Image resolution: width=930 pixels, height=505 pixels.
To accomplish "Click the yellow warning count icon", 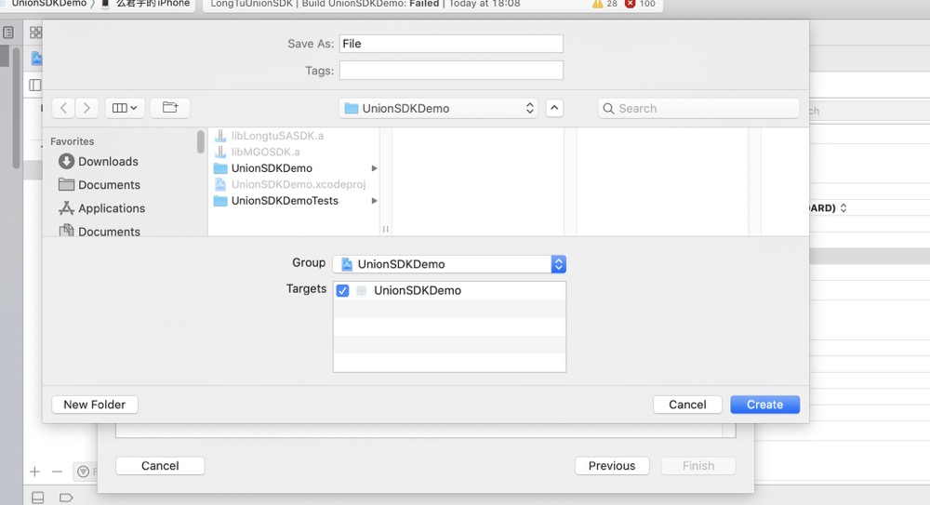I will pyautogui.click(x=599, y=5).
